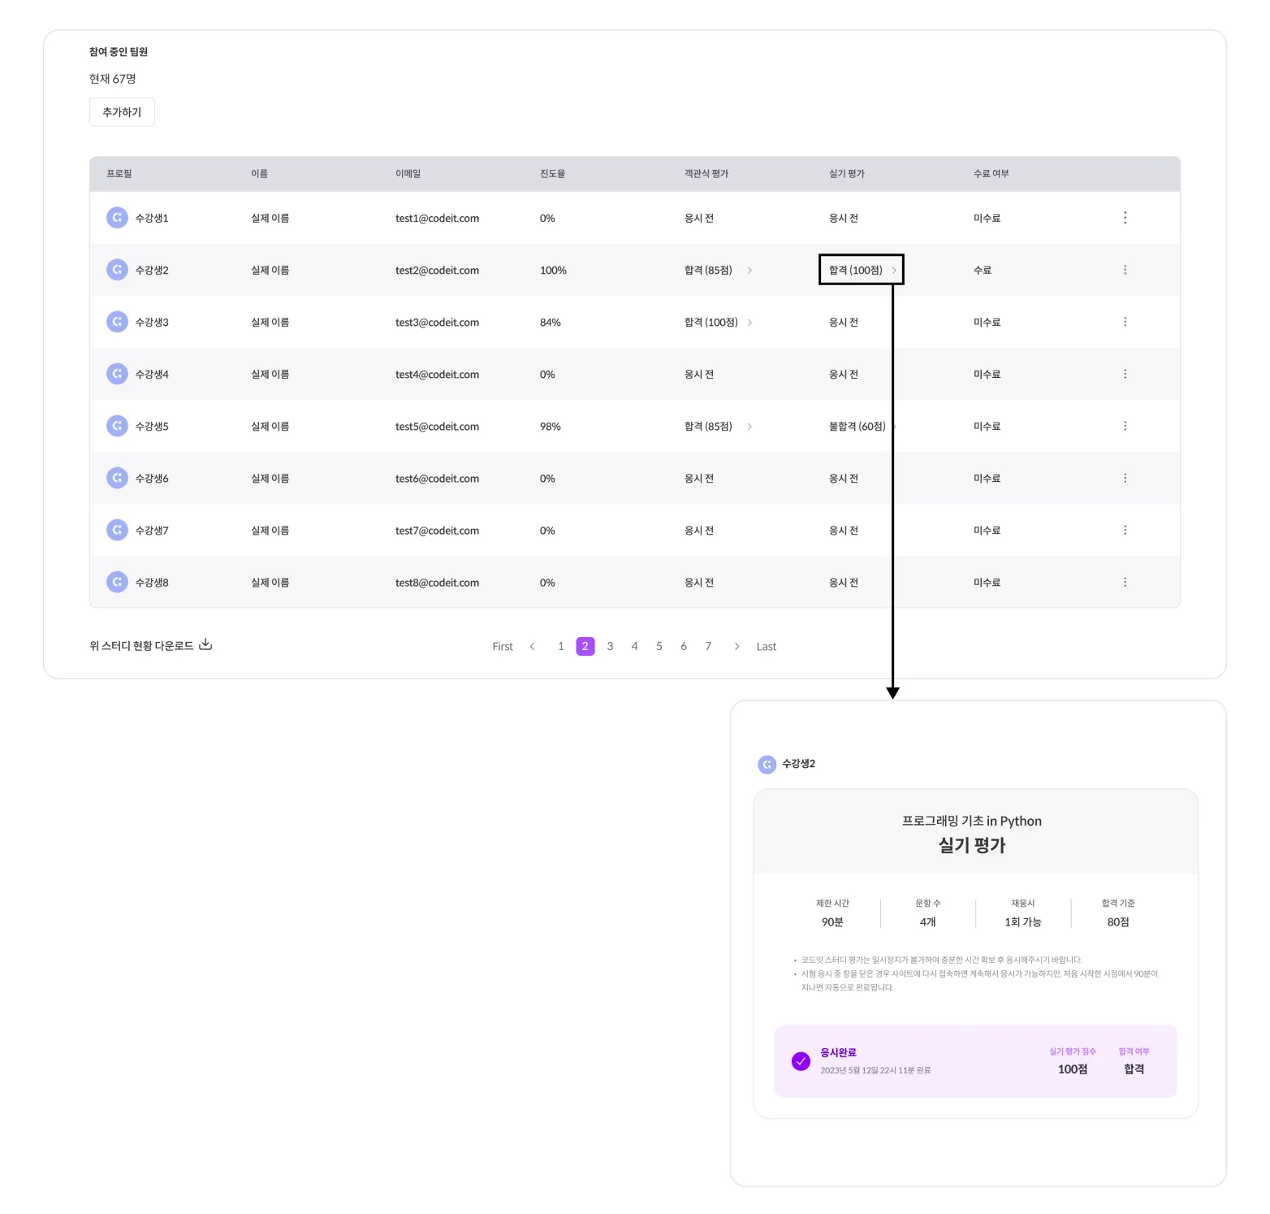This screenshot has width=1270, height=1214.
Task: Click the purple 응시완료 checkmark icon
Action: tap(801, 1061)
